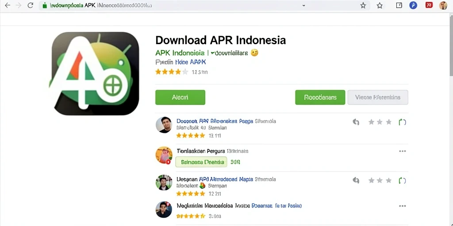The width and height of the screenshot is (453, 226).
Task: Go forward using browser forward arrow
Action: coord(19,5)
